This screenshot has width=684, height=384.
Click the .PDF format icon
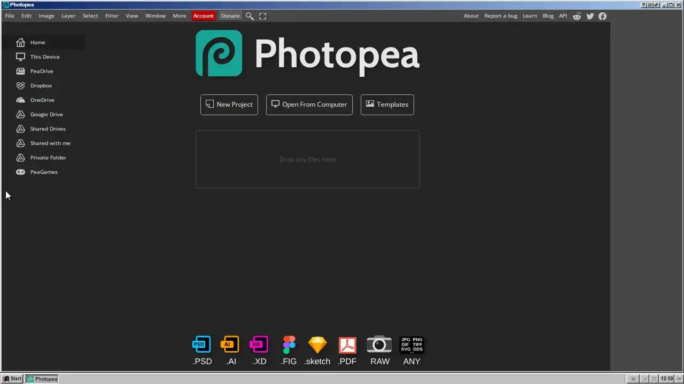[347, 350]
